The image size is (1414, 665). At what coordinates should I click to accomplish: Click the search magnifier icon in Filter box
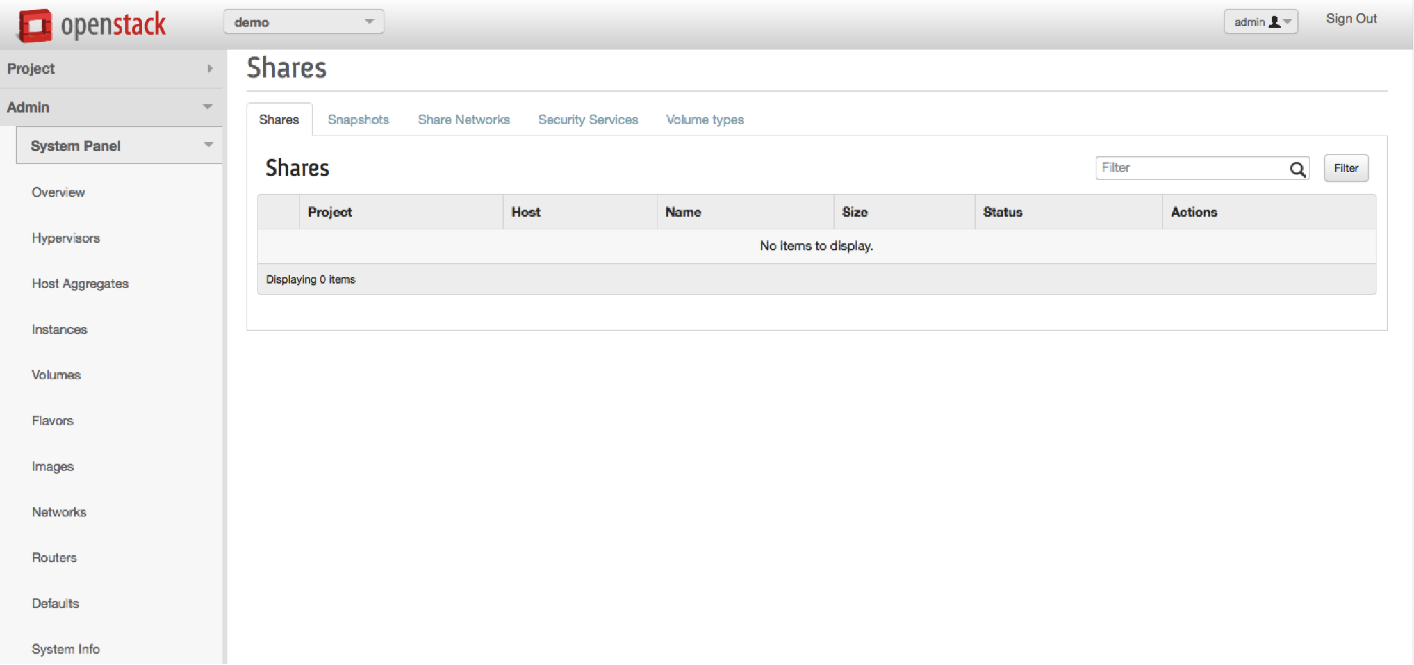pyautogui.click(x=1297, y=169)
